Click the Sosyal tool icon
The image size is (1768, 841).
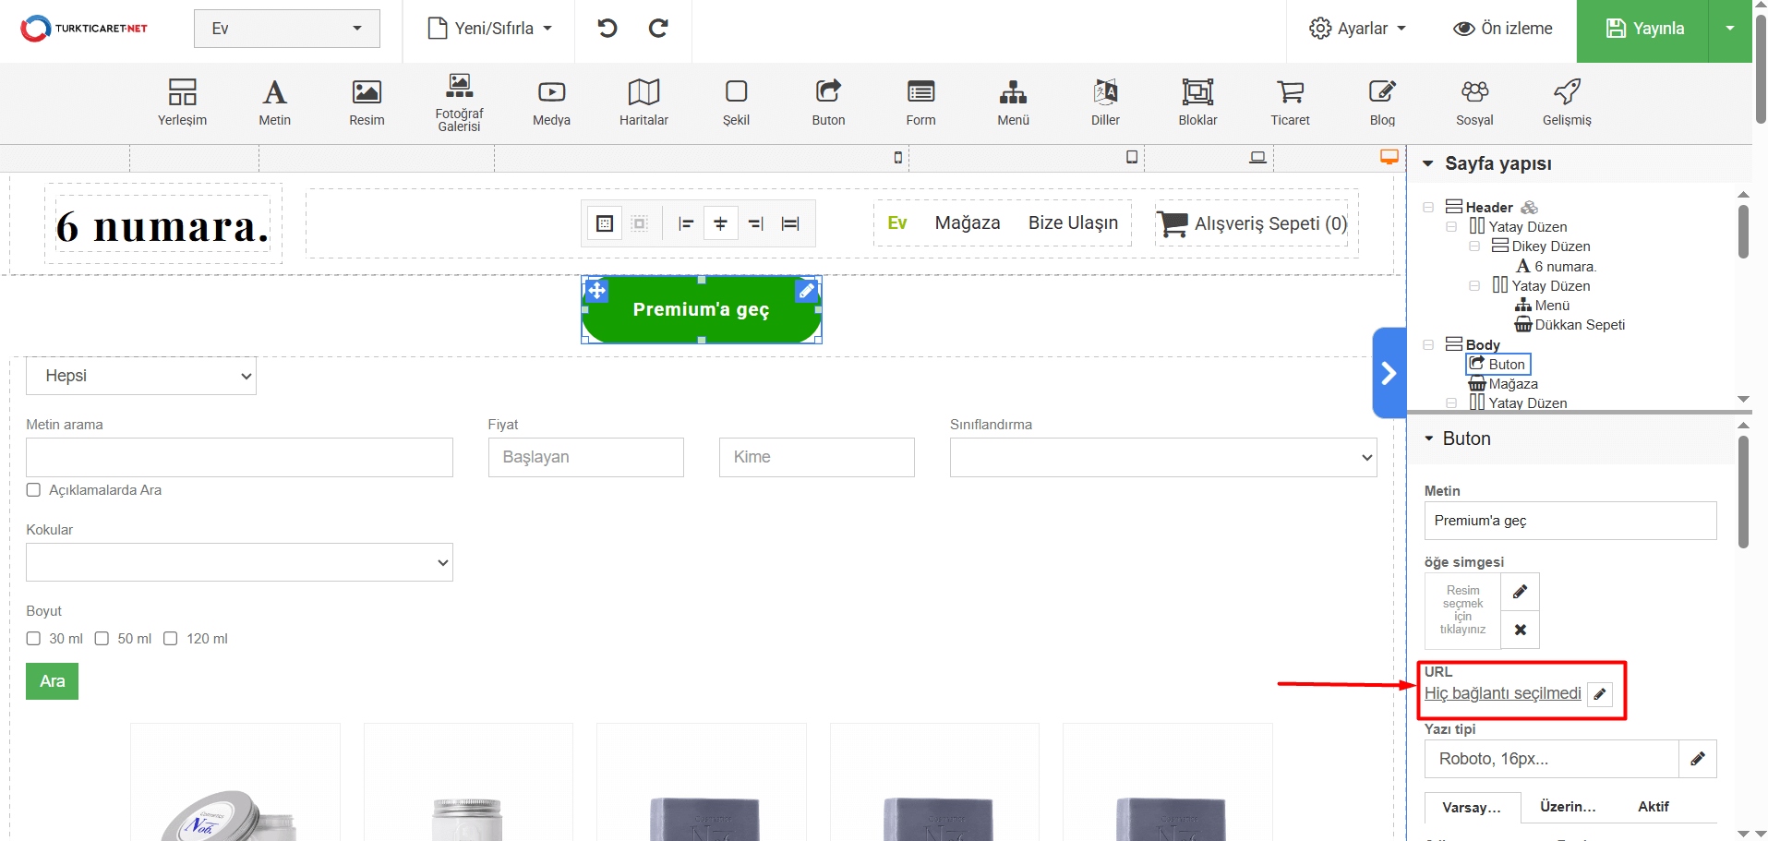point(1474,102)
